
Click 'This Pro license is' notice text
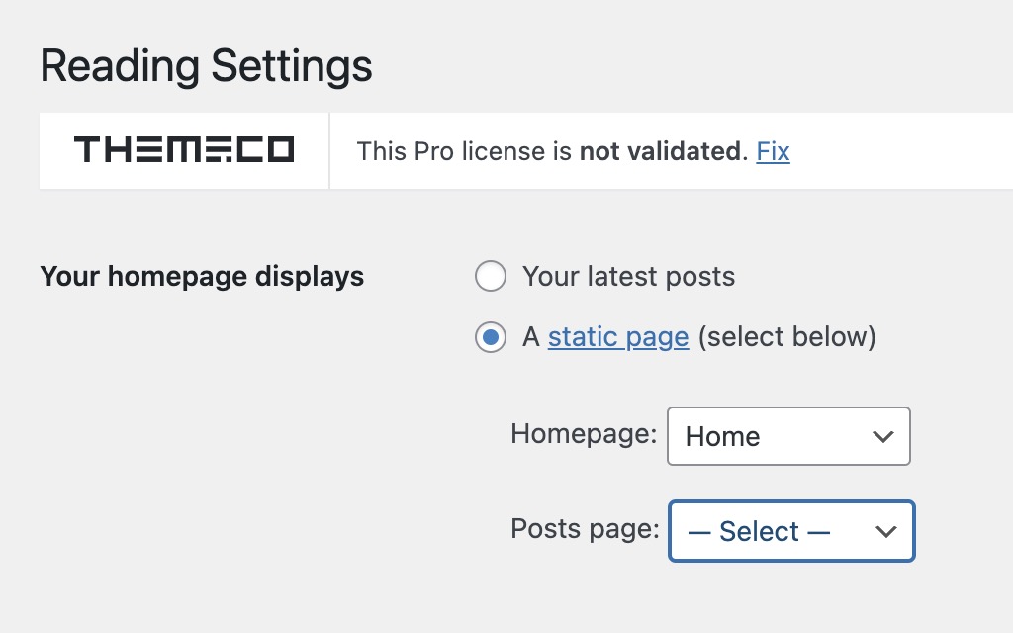(464, 151)
